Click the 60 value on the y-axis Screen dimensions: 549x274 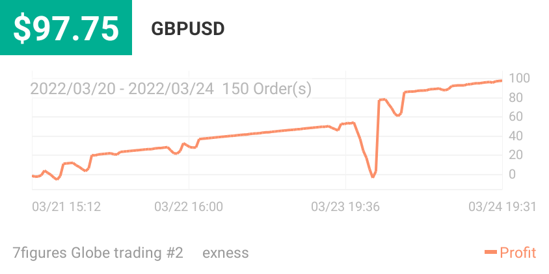tap(516, 116)
